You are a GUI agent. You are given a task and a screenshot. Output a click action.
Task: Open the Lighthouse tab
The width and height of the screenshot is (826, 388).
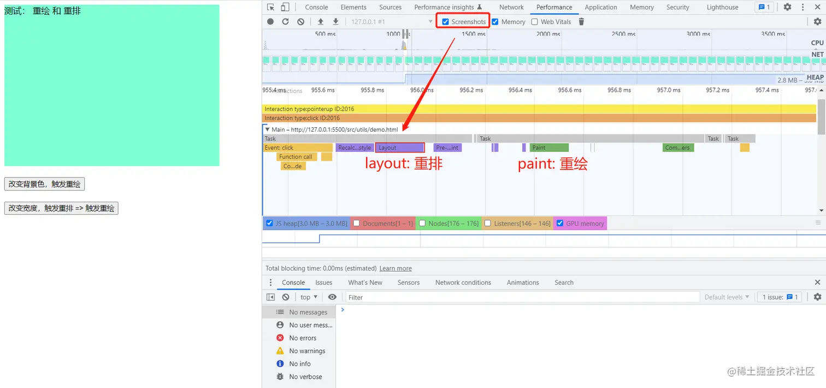click(x=722, y=7)
